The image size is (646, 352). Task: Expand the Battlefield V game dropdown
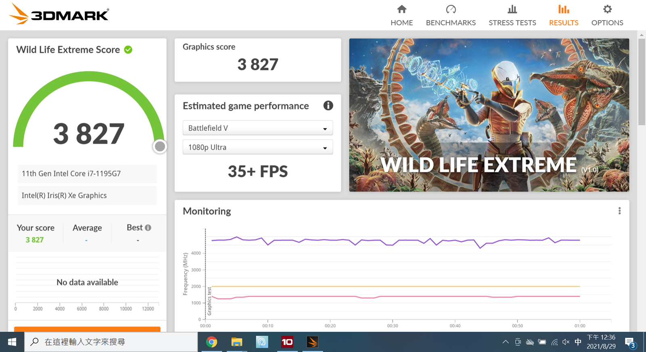tap(258, 128)
